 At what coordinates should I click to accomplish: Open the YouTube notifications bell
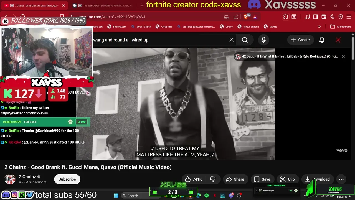pyautogui.click(x=322, y=40)
